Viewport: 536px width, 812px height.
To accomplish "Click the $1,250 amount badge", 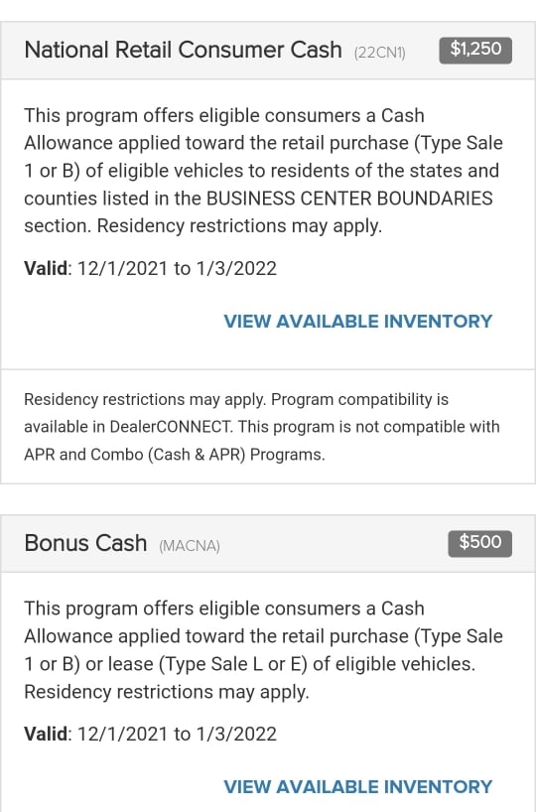I will point(475,51).
